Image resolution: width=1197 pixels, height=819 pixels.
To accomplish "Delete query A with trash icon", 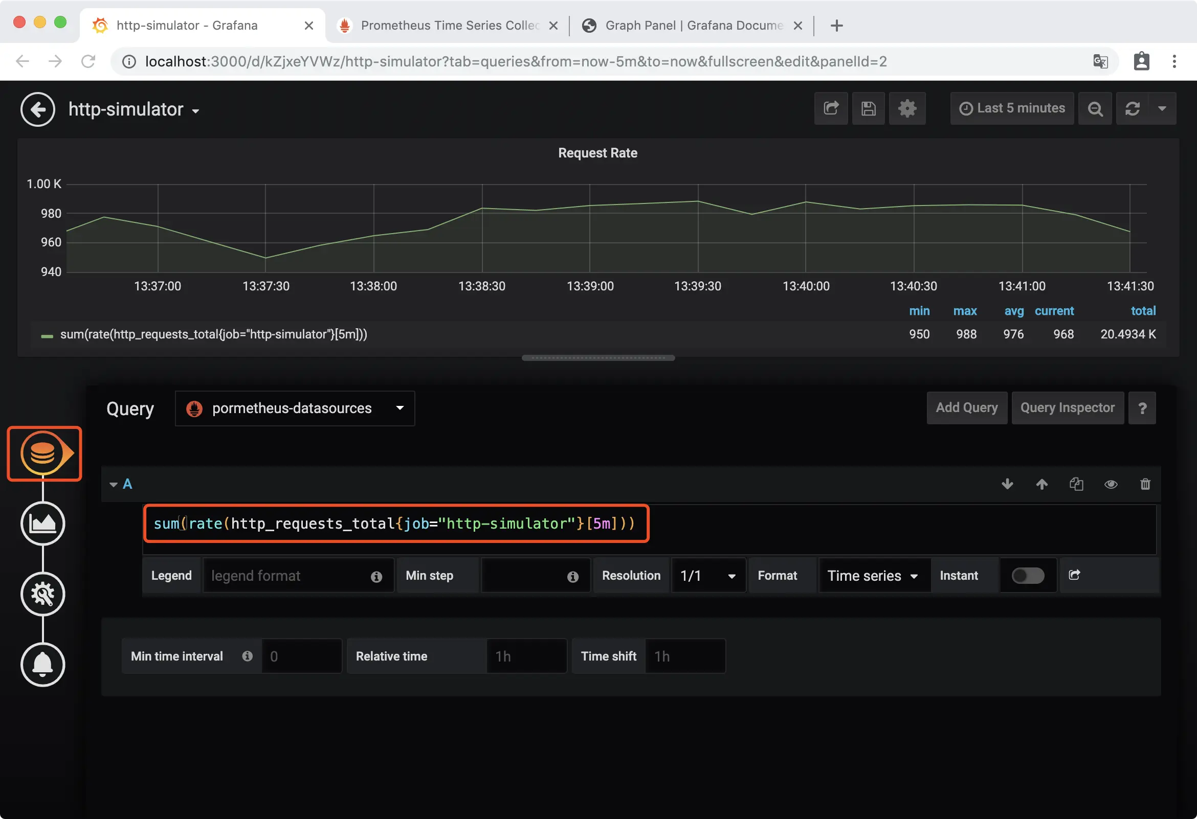I will point(1145,484).
